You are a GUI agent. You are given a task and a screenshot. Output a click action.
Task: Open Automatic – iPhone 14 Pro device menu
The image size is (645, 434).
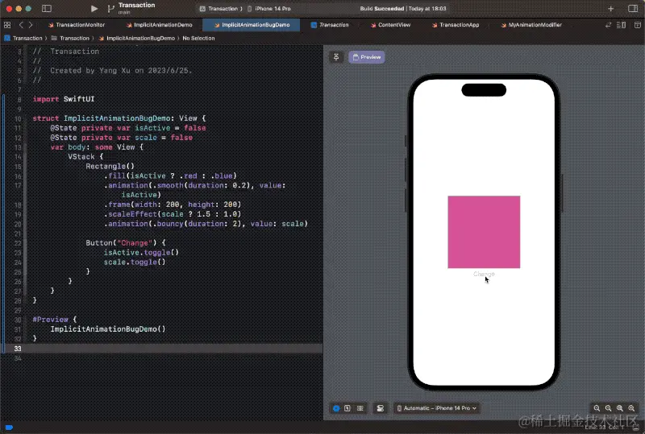click(x=436, y=408)
